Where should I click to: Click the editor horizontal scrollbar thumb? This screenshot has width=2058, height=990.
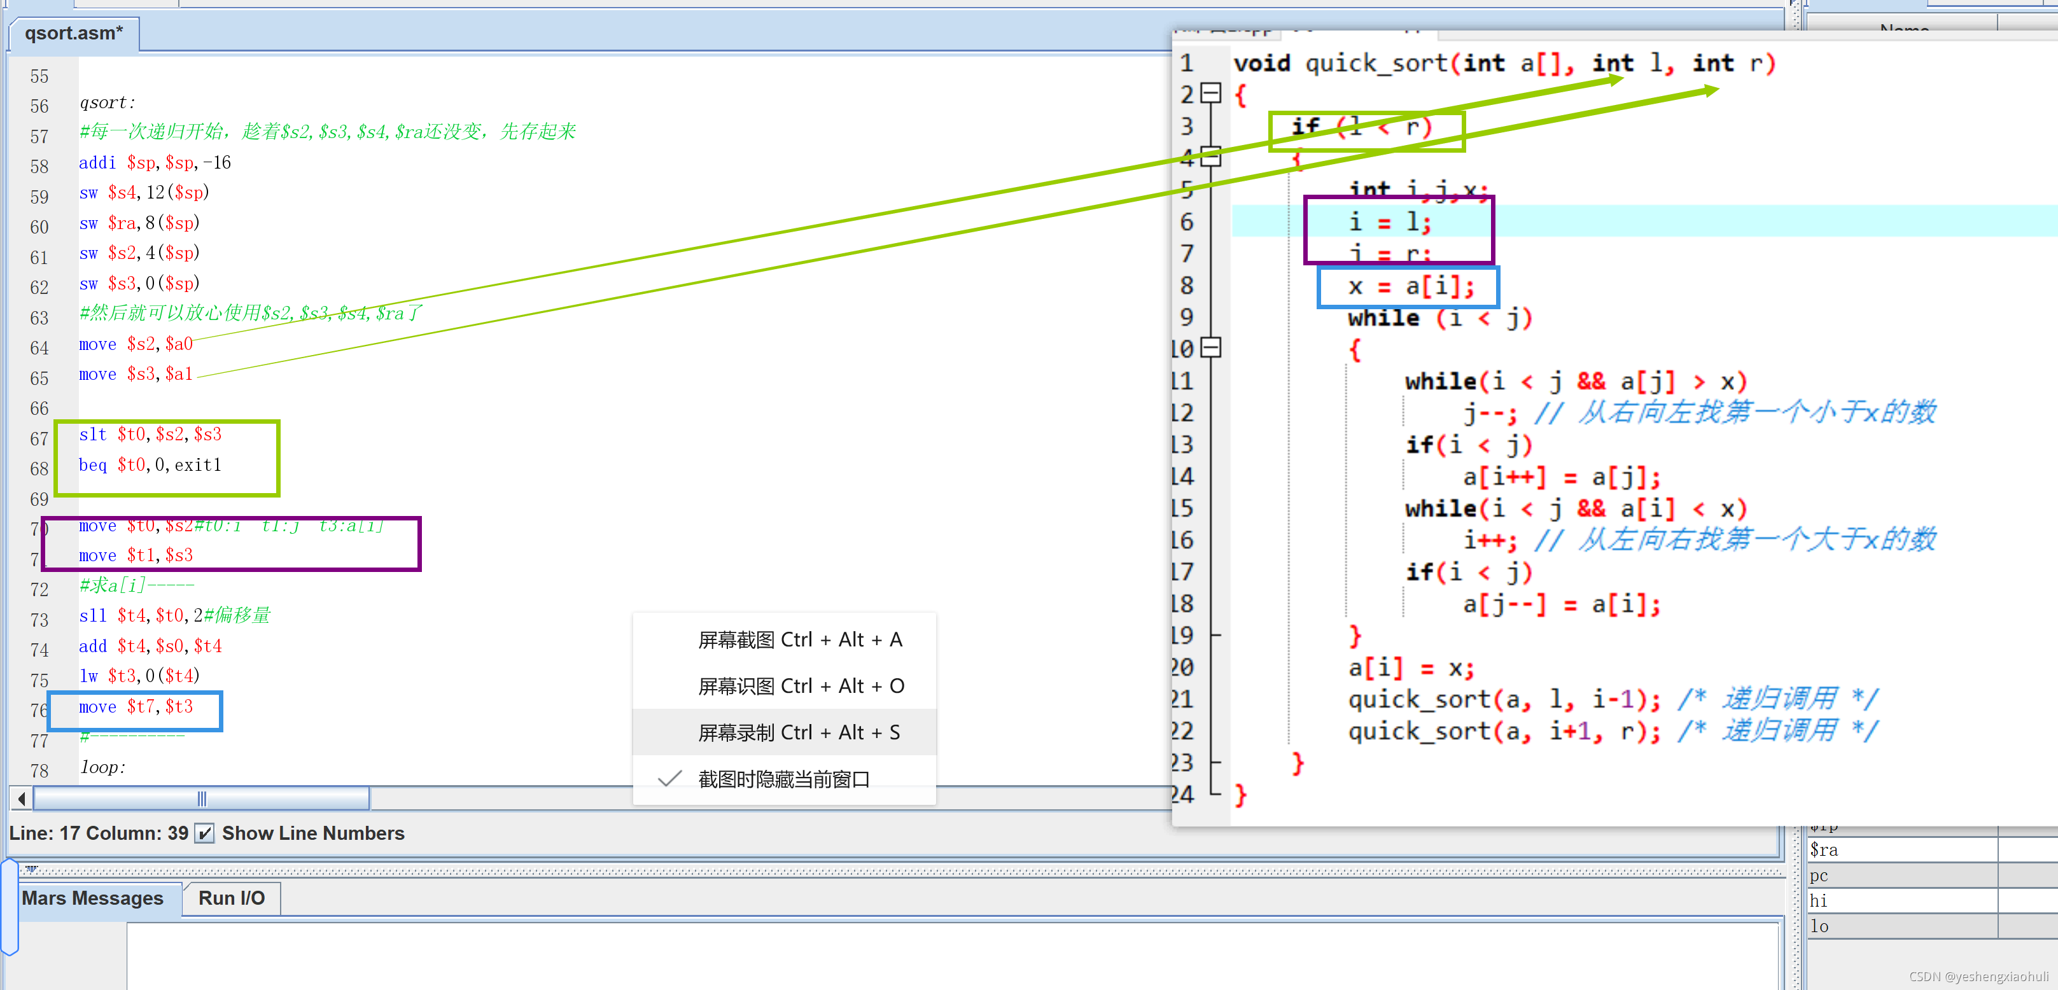pyautogui.click(x=201, y=798)
